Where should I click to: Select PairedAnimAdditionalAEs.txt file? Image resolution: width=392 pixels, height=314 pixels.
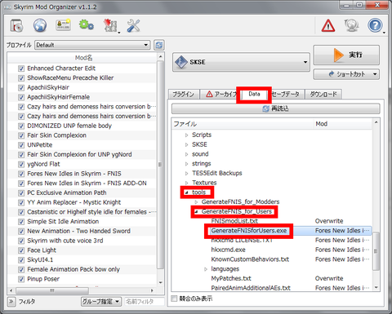tap(251, 288)
